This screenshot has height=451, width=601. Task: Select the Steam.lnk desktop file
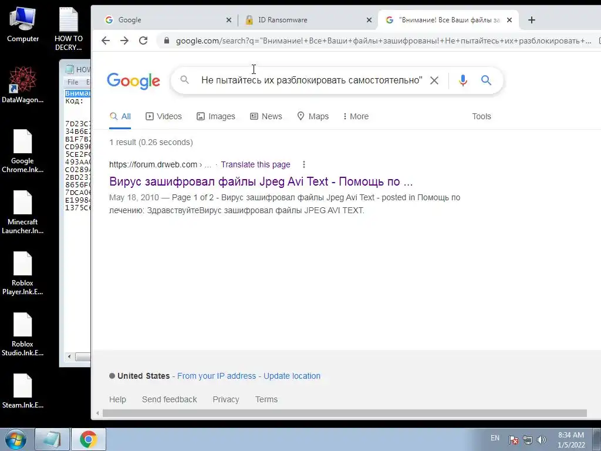click(23, 391)
